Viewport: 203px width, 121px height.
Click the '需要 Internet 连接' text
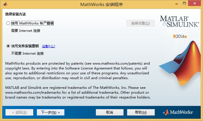(26, 30)
